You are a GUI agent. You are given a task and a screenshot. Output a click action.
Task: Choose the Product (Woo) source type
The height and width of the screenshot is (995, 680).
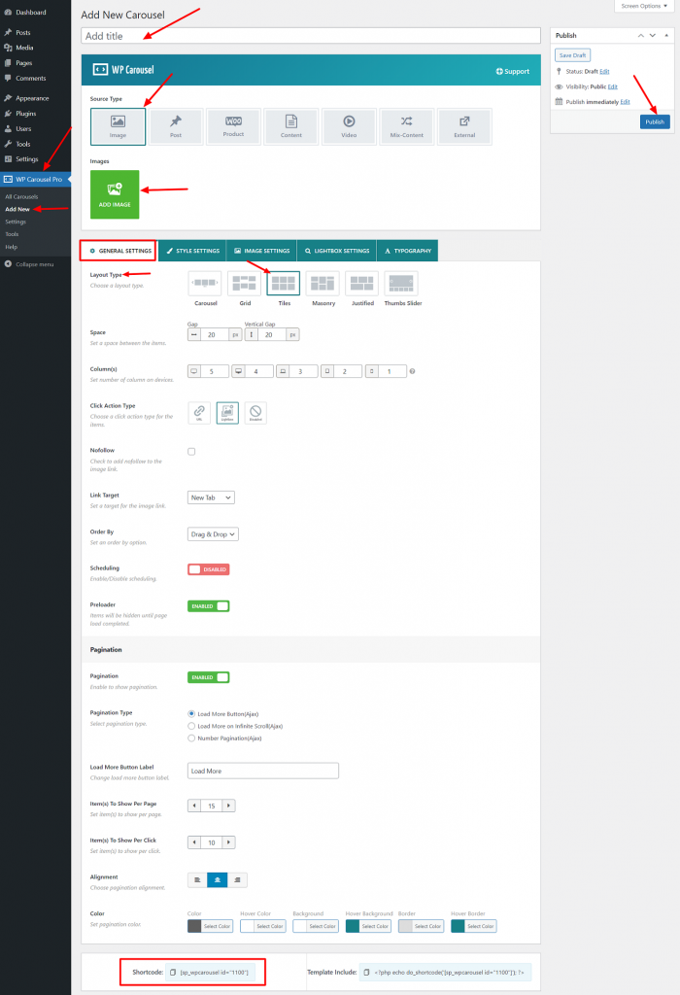click(x=233, y=126)
